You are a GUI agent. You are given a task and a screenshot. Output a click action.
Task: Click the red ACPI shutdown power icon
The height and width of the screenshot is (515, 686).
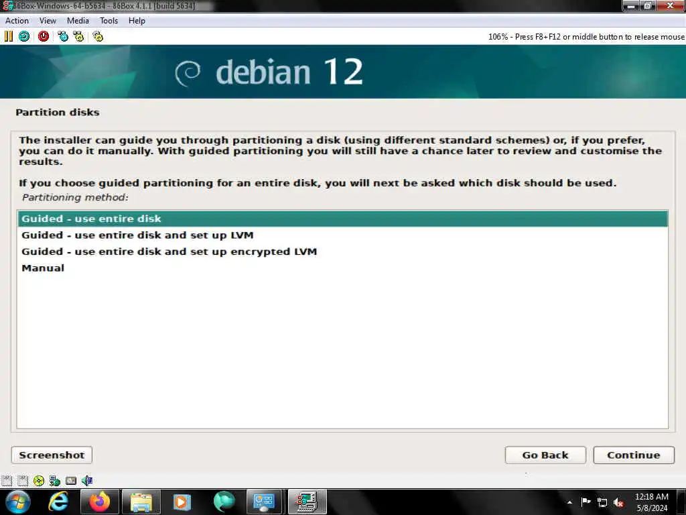tap(44, 36)
